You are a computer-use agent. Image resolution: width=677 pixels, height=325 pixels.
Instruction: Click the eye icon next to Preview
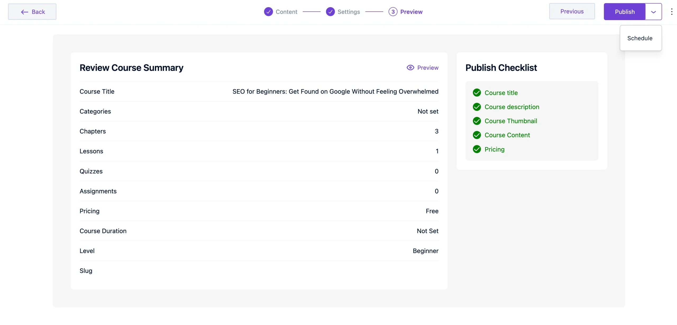(410, 67)
